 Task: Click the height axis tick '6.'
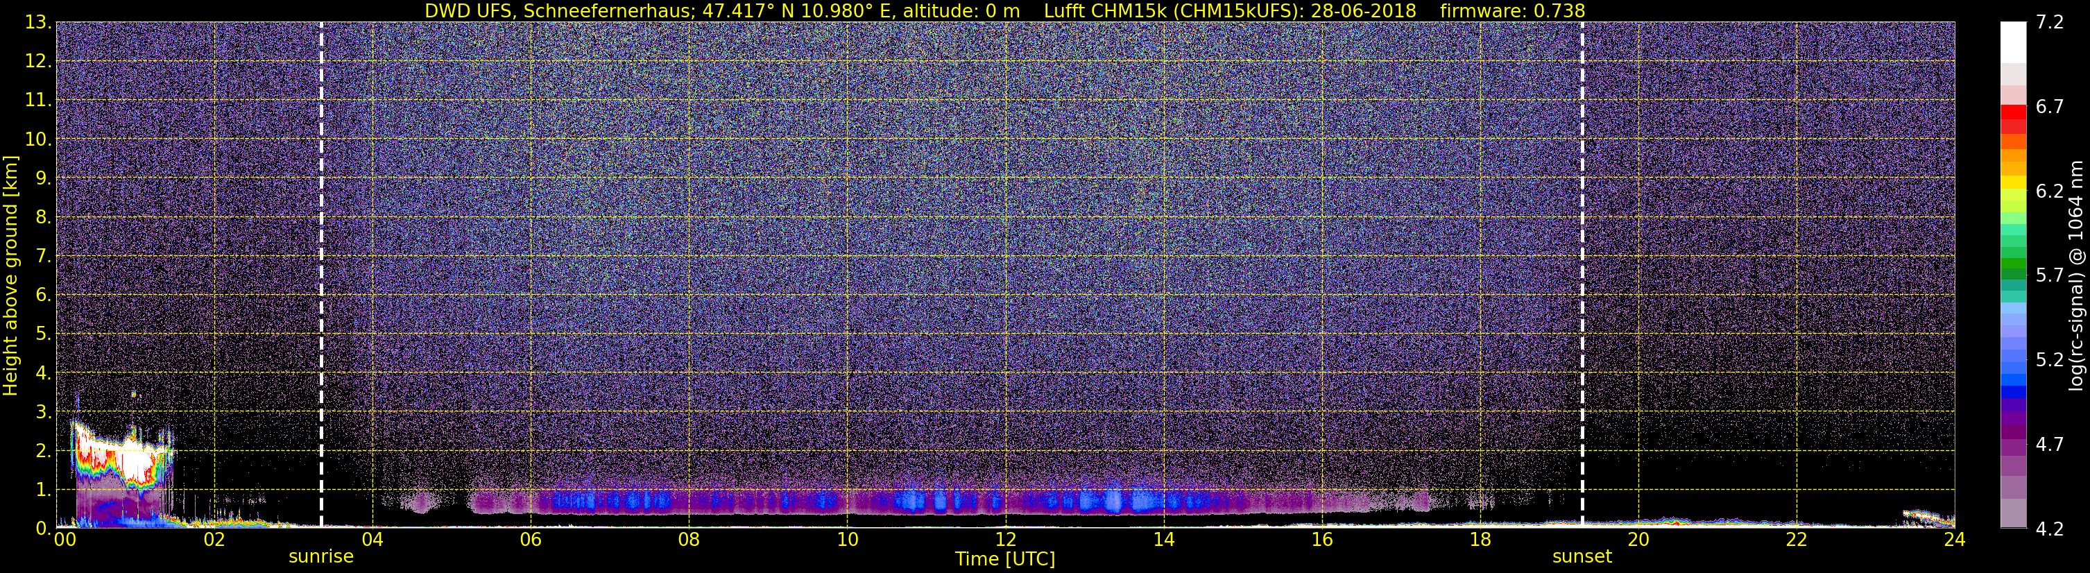(x=44, y=296)
